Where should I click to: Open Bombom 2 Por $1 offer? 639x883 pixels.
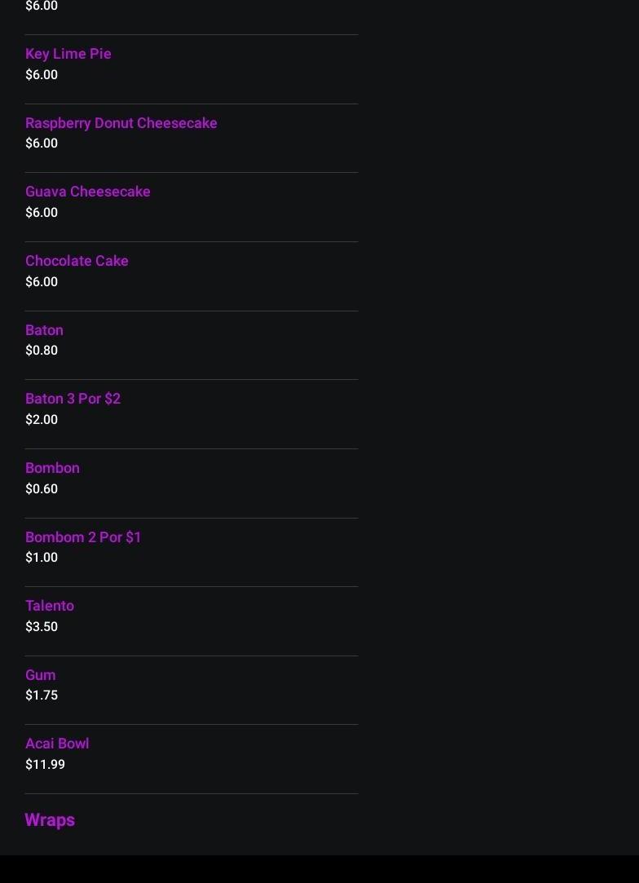tap(83, 537)
